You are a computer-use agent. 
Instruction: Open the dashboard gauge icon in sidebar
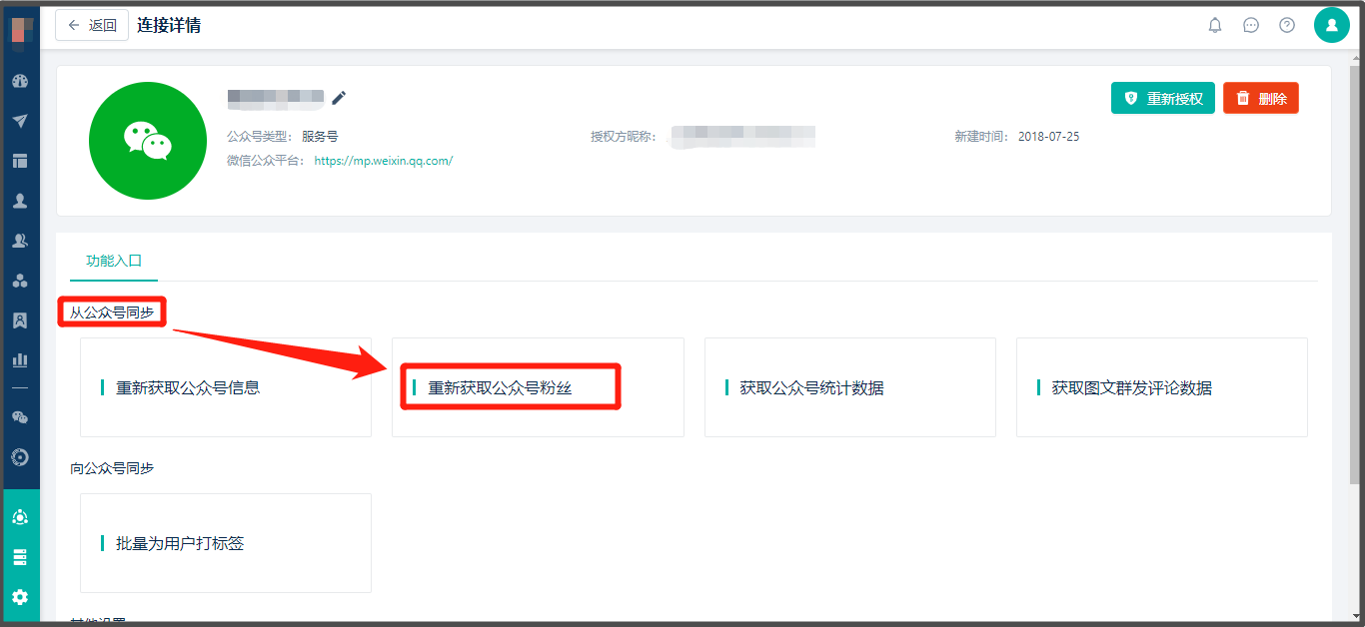click(19, 81)
